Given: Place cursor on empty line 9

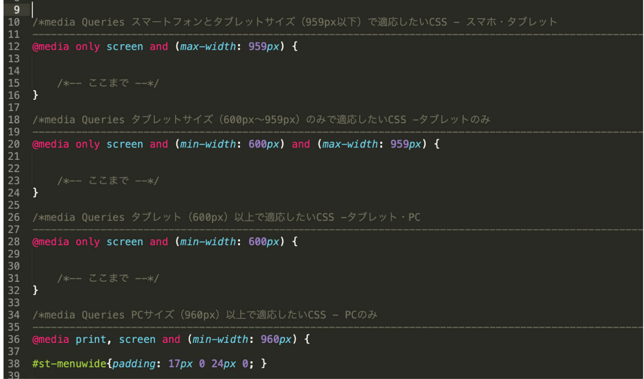Looking at the screenshot, I should (x=161, y=10).
